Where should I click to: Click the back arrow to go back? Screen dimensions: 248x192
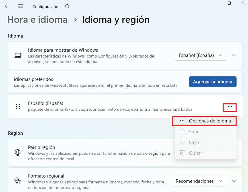tap(7, 6)
